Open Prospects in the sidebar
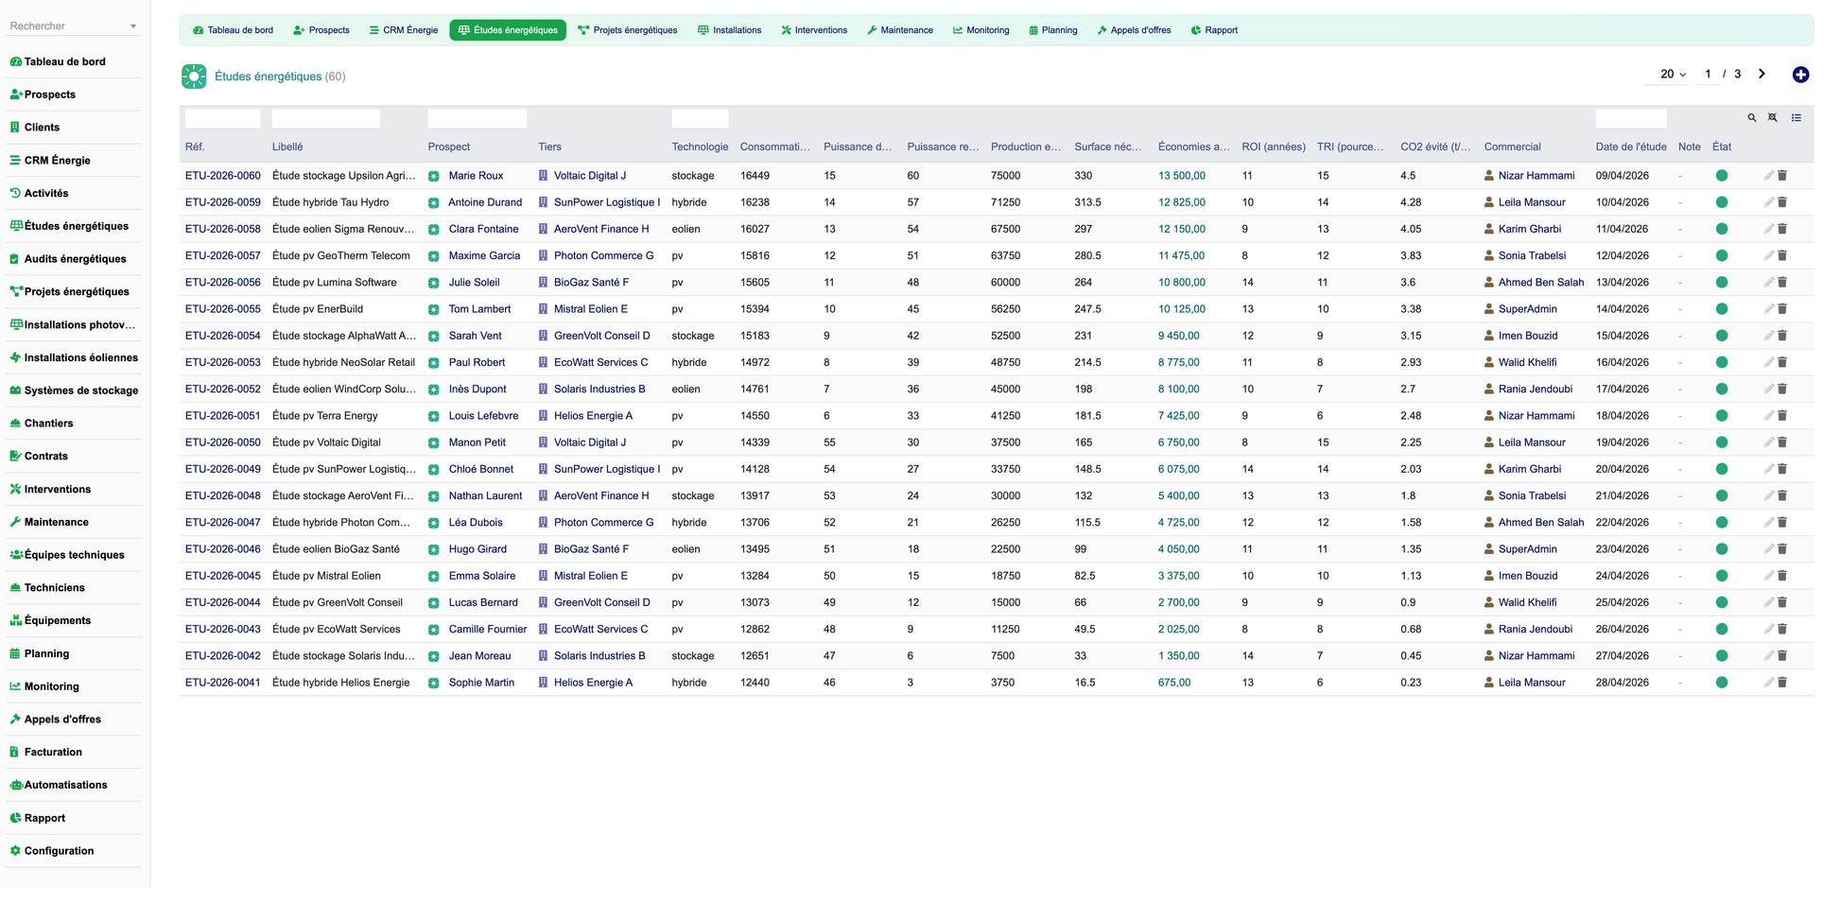Image resolution: width=1840 pixels, height=902 pixels. click(x=49, y=95)
